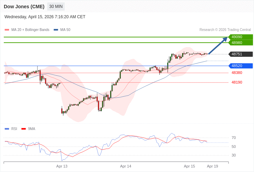
Task: Click the Apr 15 date marker
Action: 189,166
